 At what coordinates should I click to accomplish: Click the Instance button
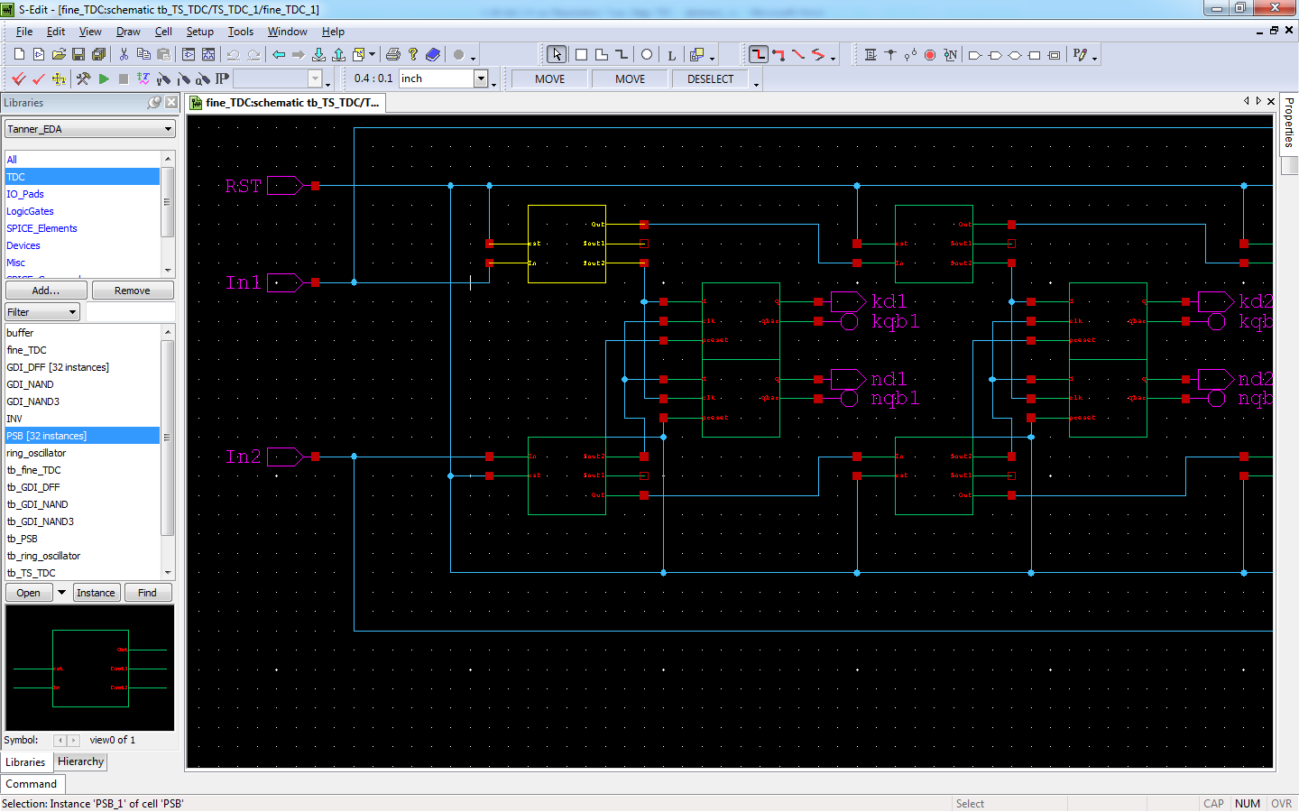coord(96,593)
